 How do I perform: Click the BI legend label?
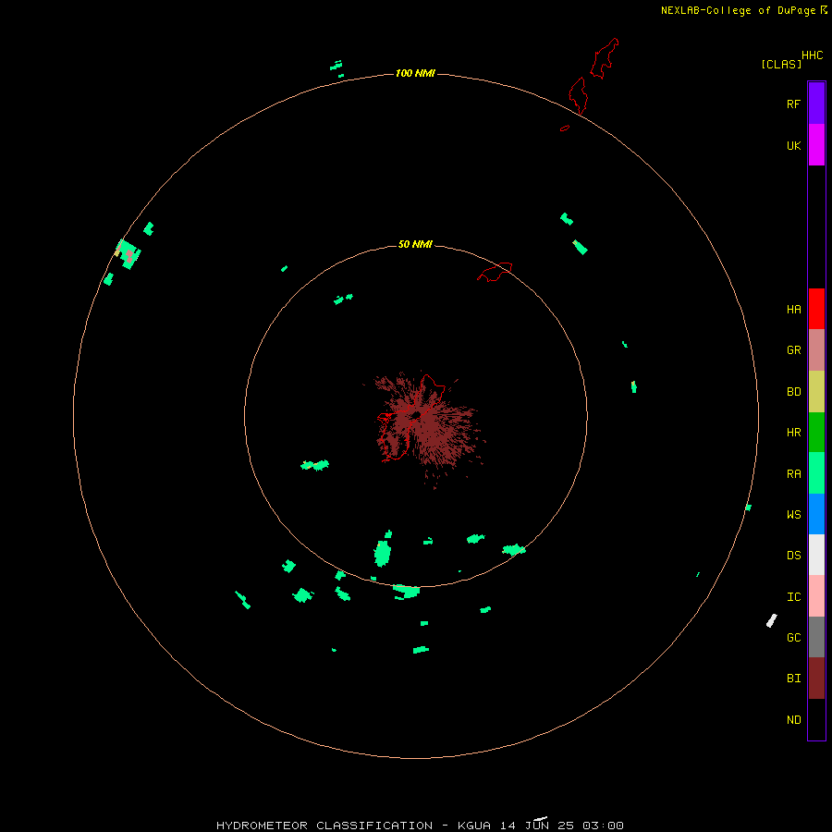(x=793, y=679)
